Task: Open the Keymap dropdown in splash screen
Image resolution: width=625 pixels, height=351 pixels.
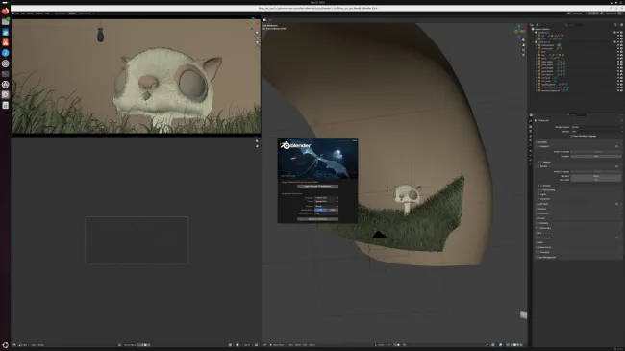Action: coord(327,206)
